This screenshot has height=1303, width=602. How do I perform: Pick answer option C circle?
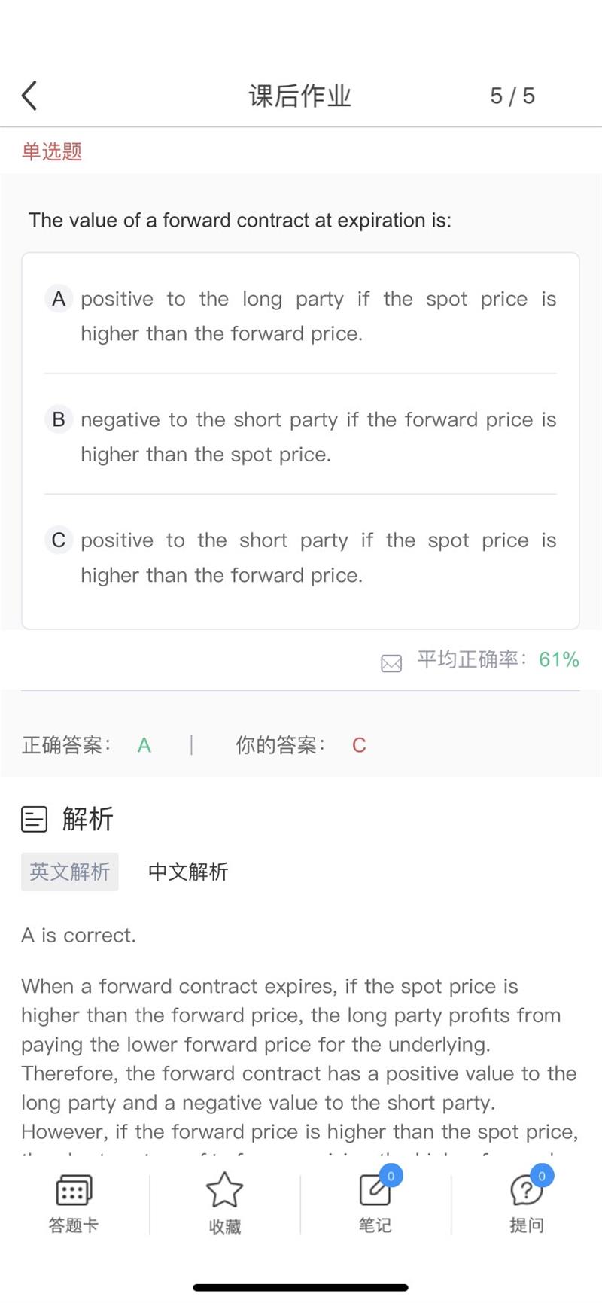pyautogui.click(x=59, y=540)
